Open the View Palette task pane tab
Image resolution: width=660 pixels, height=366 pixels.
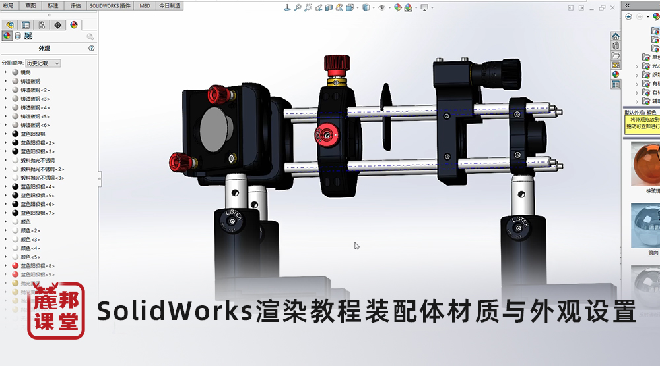point(616,65)
